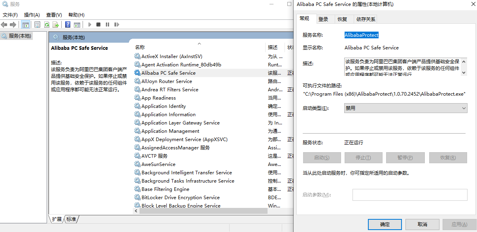
Task: Click the description box scroll-up arrow in properties
Action: coord(464,62)
